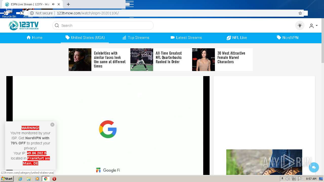Open the network tray icon

click(x=294, y=179)
